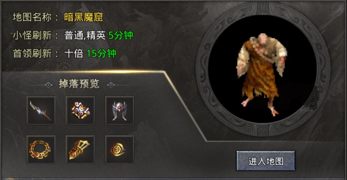The width and height of the screenshot is (347, 180).
Task: Click the 地图名称 label
Action: (x=32, y=17)
